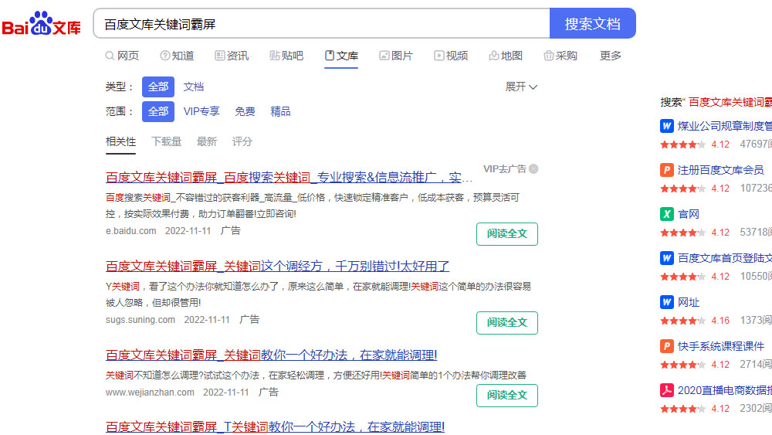Filter by 免费 range
Viewport: 772px width, 435px height.
(x=245, y=111)
